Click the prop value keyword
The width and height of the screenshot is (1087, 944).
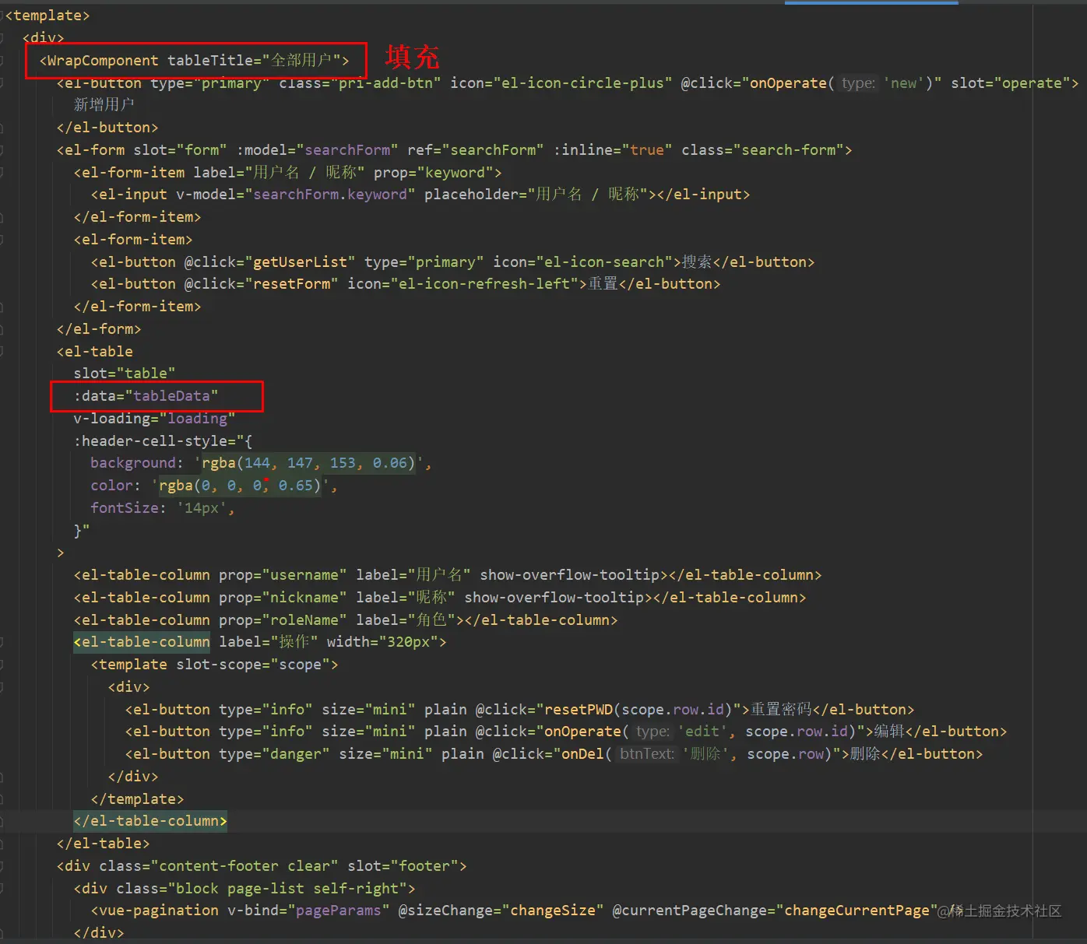455,173
